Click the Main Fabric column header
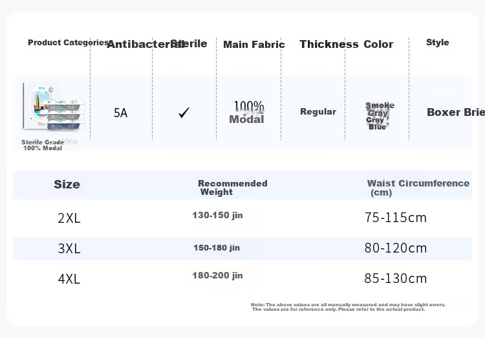Screen dimensions: 485x338 tap(254, 45)
